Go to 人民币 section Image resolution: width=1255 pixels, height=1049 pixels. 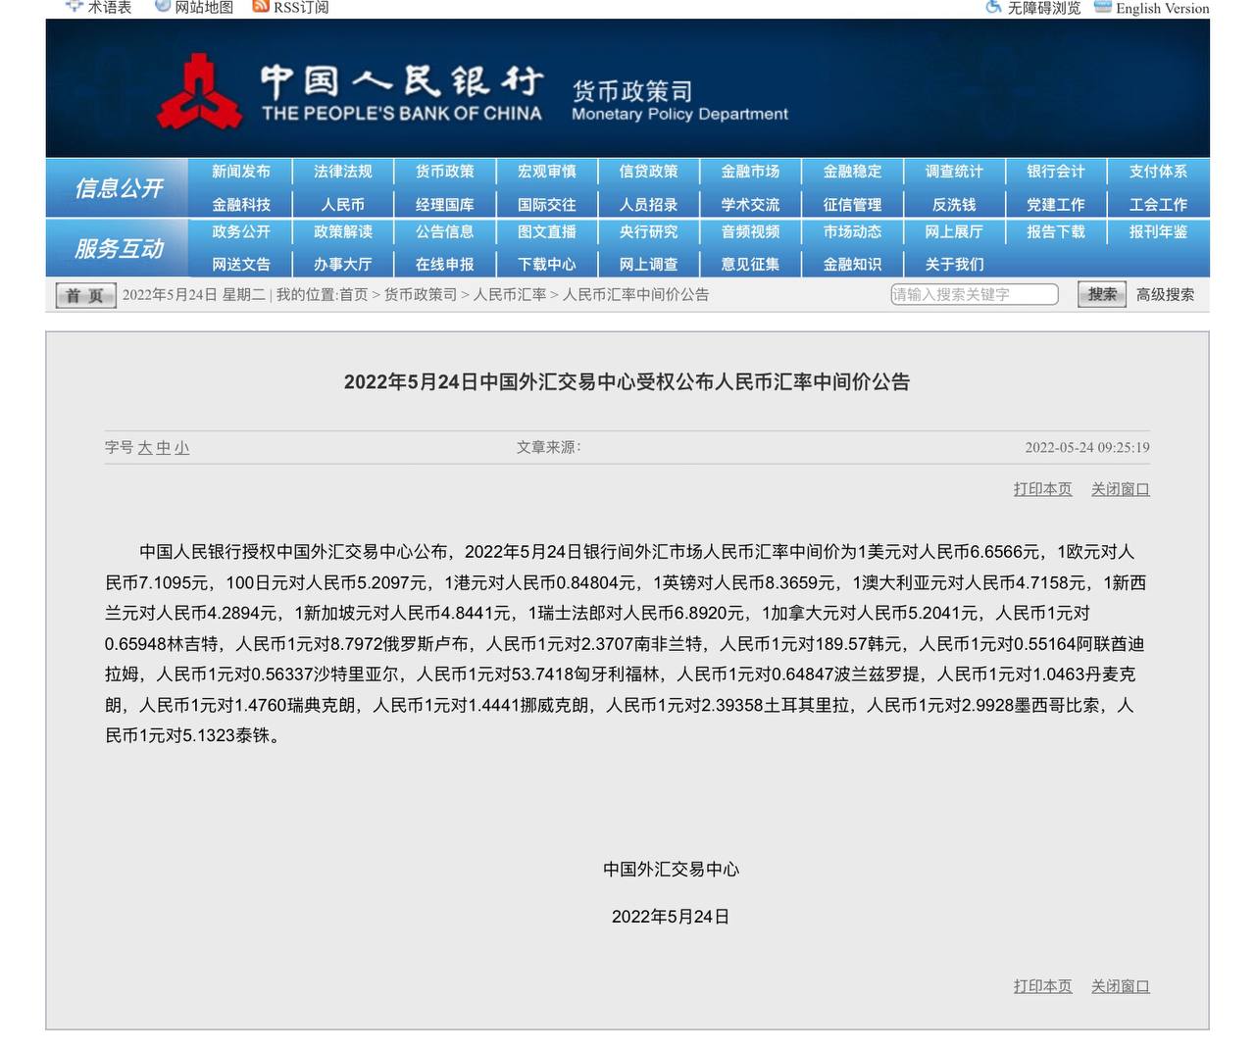point(342,205)
